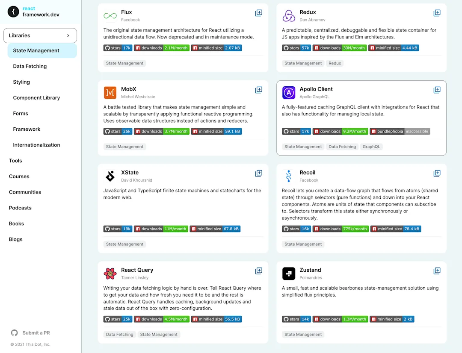Click the XState logo icon
This screenshot has height=353, width=462.
coord(110,176)
